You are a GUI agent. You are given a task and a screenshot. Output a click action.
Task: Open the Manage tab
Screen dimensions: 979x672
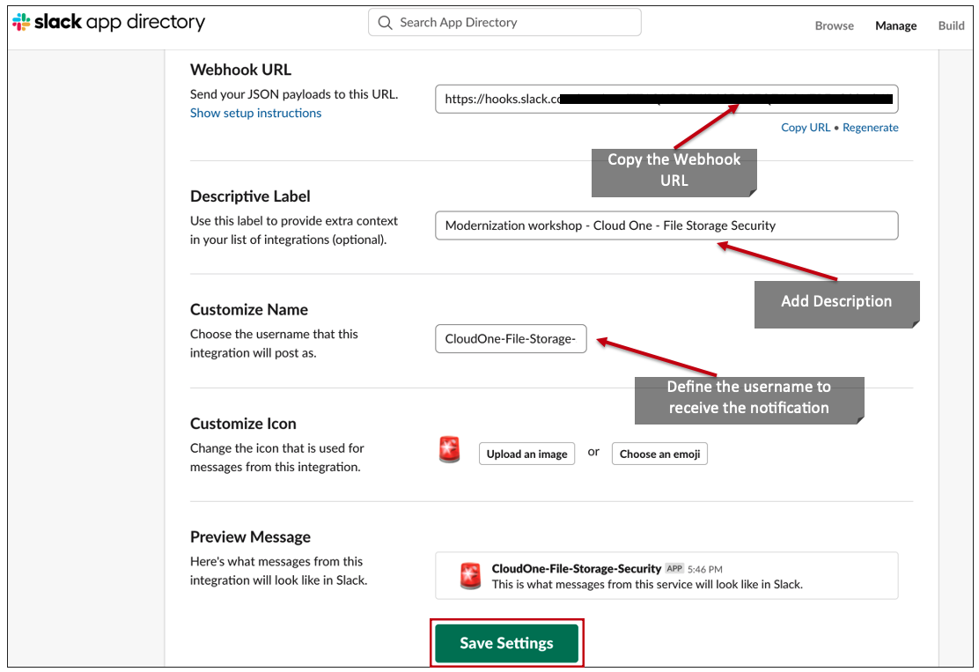pyautogui.click(x=896, y=26)
